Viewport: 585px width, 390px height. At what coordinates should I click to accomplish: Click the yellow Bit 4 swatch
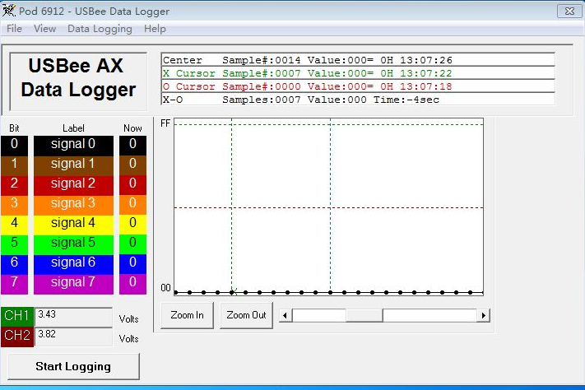(14, 225)
